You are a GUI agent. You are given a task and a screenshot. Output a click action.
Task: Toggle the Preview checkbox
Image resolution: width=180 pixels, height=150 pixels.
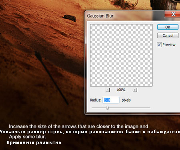pyautogui.click(x=159, y=45)
